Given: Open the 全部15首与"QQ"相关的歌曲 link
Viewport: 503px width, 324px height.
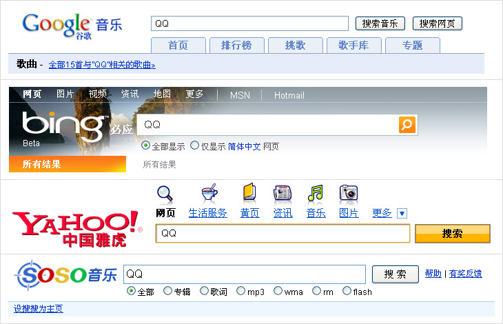Looking at the screenshot, I should click(x=102, y=65).
